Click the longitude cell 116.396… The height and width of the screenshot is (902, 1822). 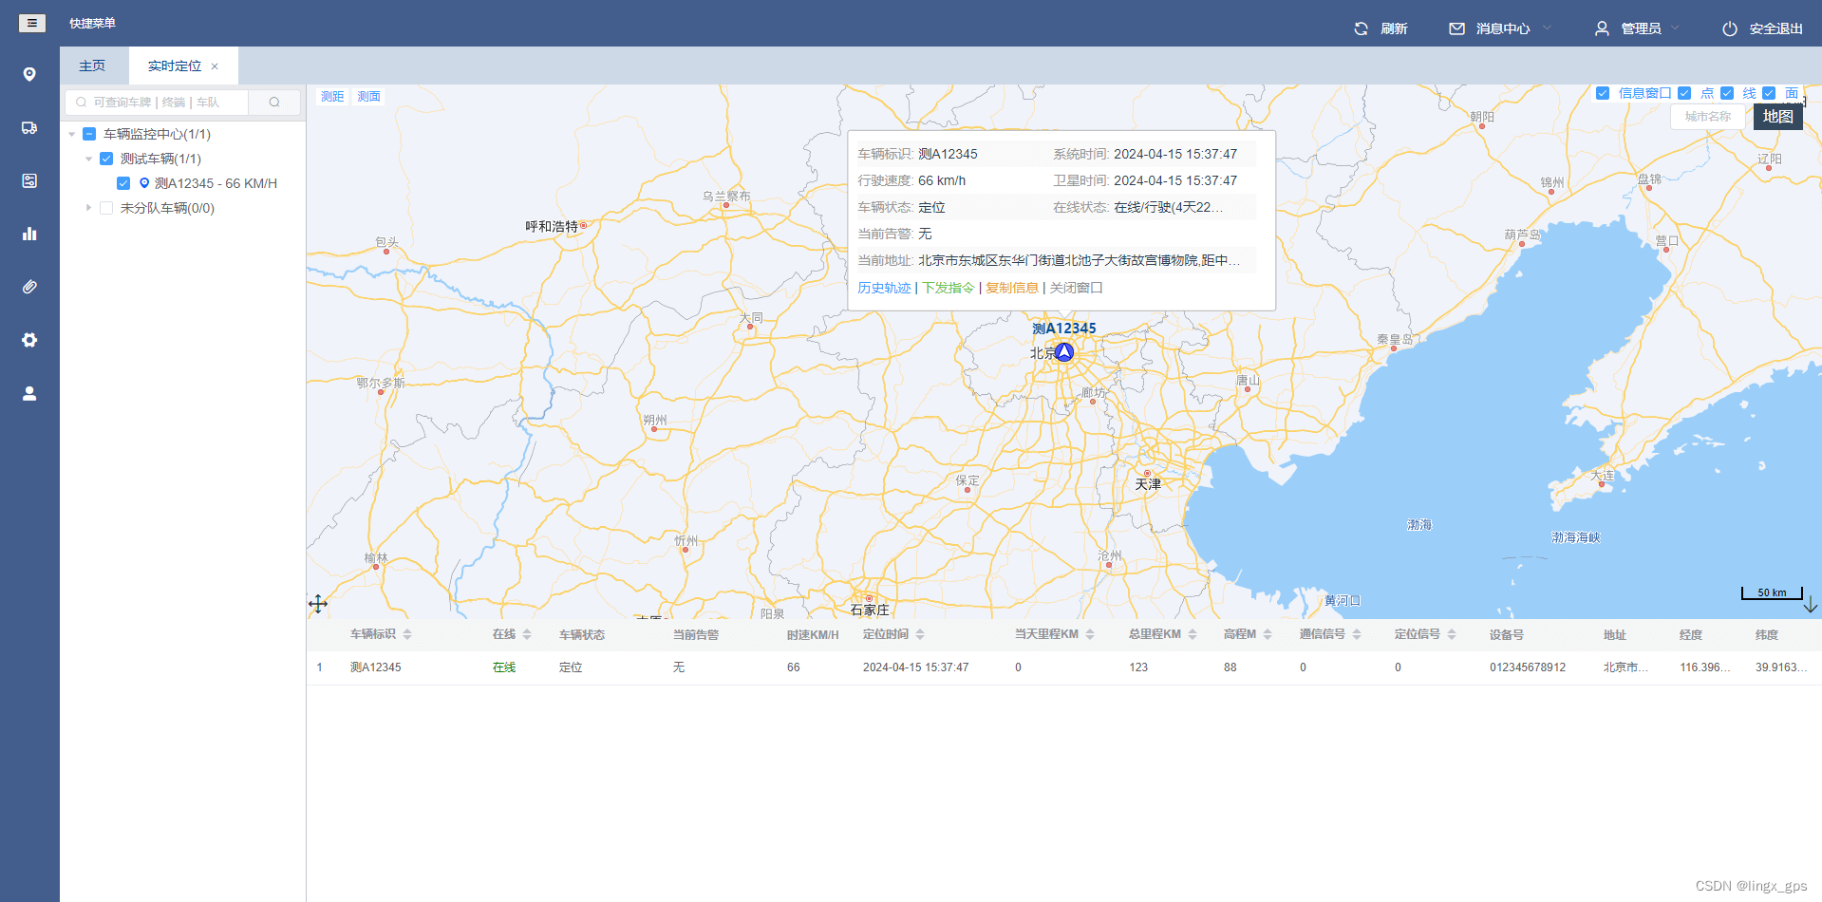pos(1705,667)
